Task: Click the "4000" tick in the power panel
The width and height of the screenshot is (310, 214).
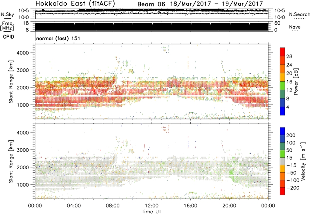Action: pos(23,53)
